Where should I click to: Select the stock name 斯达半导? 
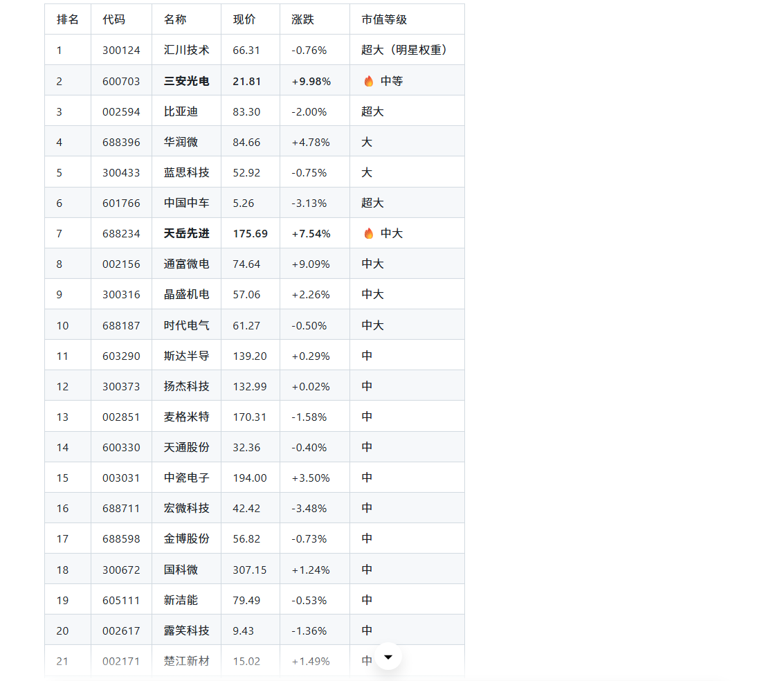(186, 356)
